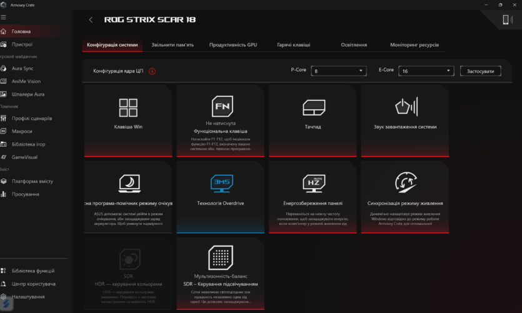This screenshot has width=522, height=313.
Task: Switch to Гарячі клавіші tab
Action: 294,45
